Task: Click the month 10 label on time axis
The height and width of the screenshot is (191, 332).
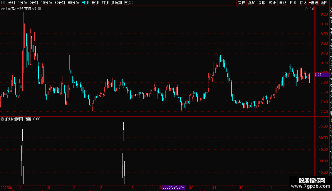Action: (191, 187)
